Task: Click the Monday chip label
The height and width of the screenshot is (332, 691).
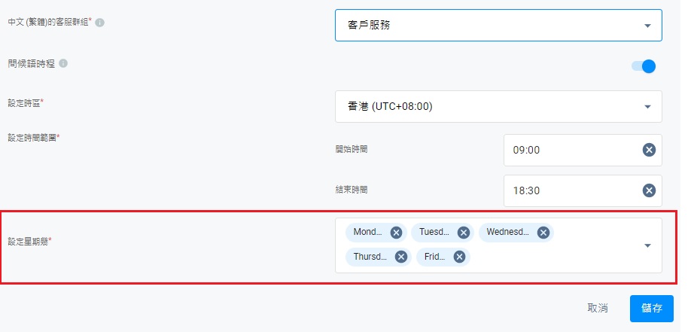Action: click(368, 233)
